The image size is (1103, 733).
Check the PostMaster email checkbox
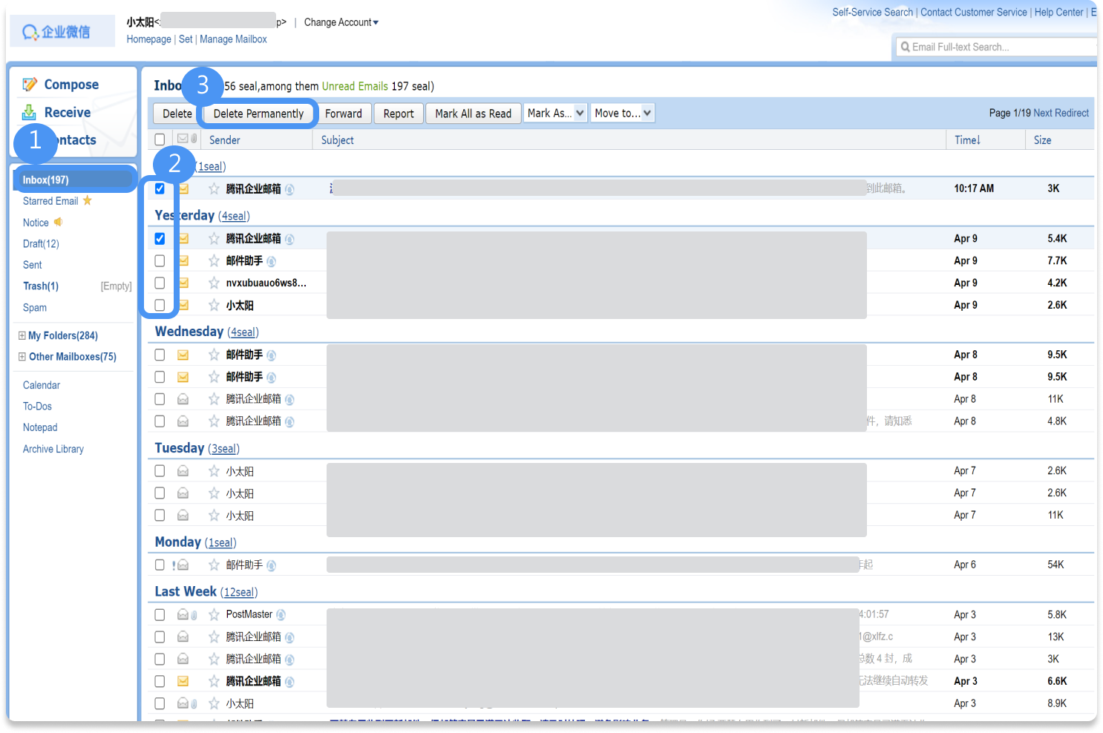tap(160, 614)
